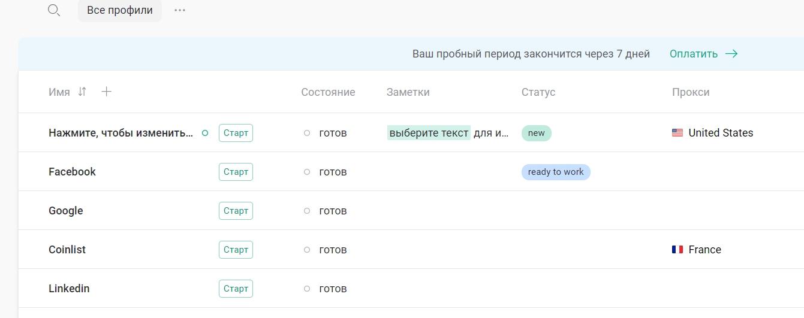Click the Прокси column header

click(691, 92)
